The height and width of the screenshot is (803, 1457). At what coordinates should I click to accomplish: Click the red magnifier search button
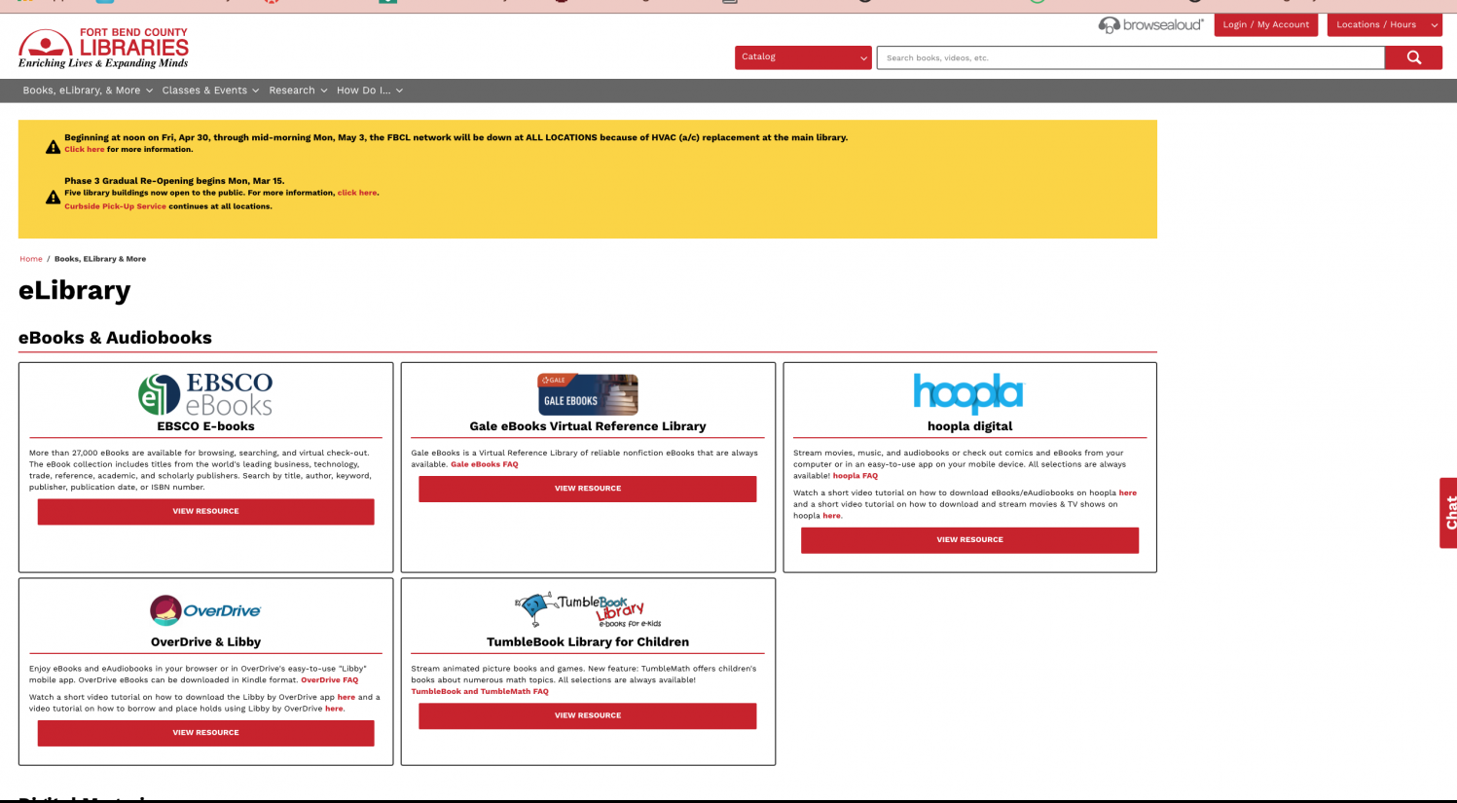1413,57
